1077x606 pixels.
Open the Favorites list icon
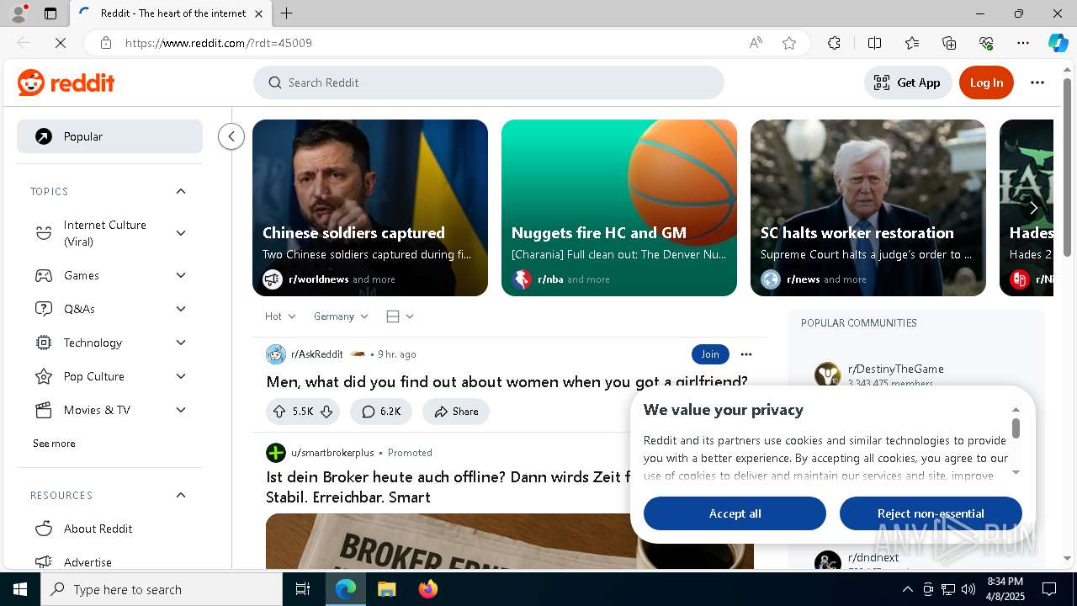coord(912,43)
